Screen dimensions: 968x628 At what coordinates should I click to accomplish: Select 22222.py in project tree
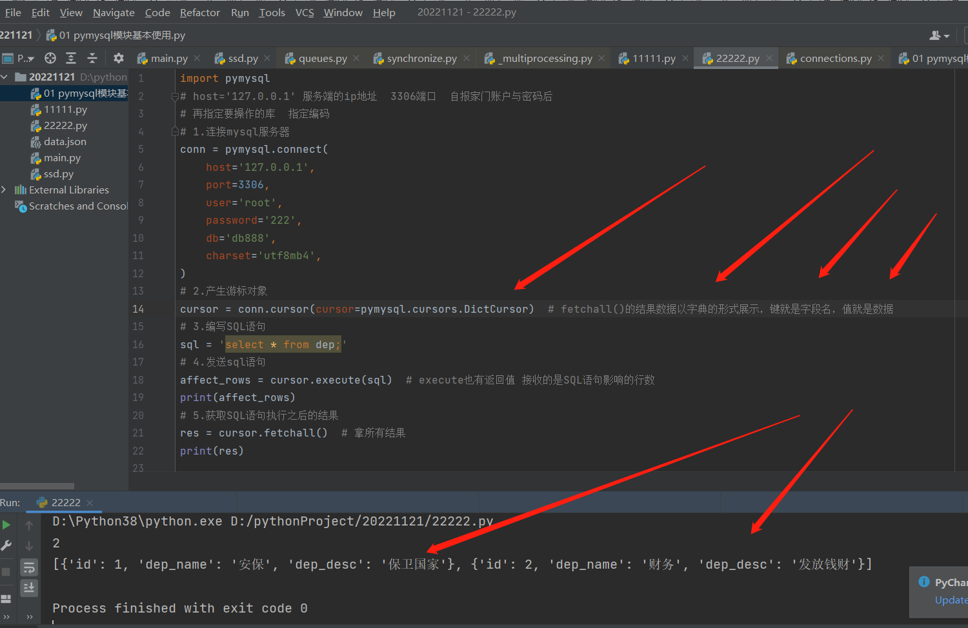coord(59,126)
